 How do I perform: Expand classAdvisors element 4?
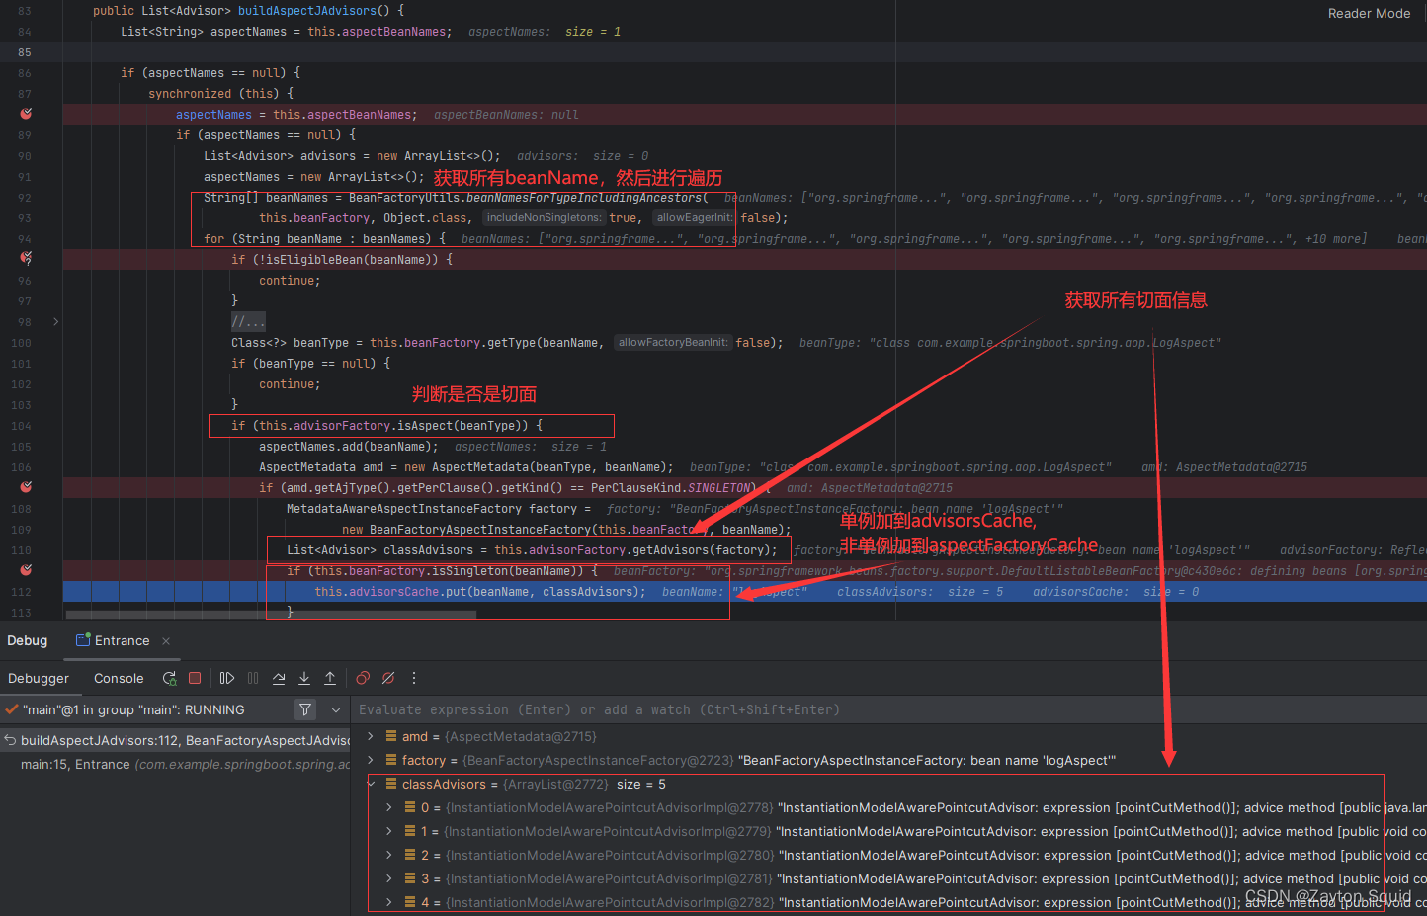coord(389,902)
